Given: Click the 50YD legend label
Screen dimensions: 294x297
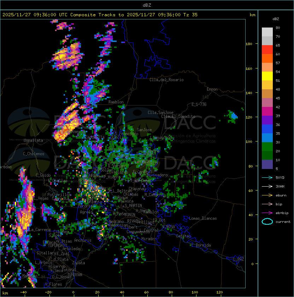Looking at the screenshot, I should pos(280,178).
